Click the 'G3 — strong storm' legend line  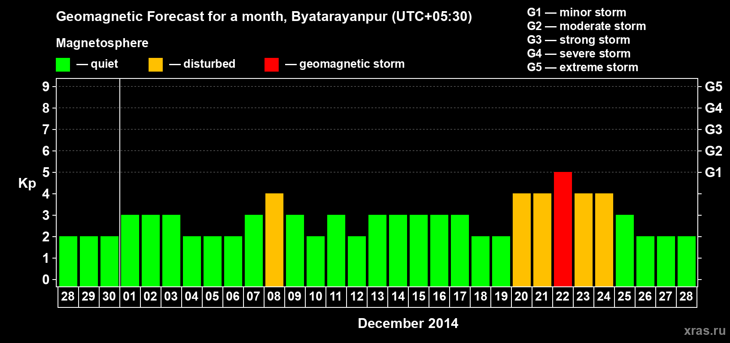coord(578,40)
